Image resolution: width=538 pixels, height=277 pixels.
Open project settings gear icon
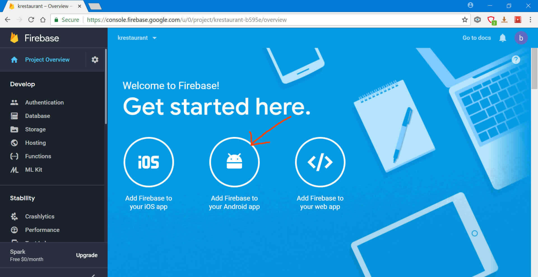pyautogui.click(x=95, y=60)
